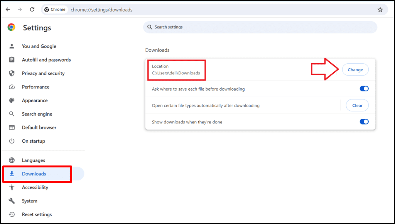Click 'Open certain file types automatically' text
395x224 pixels.
point(206,106)
